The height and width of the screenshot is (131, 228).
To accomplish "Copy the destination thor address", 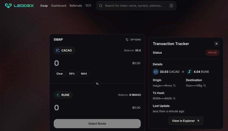I will (x=205, y=86).
